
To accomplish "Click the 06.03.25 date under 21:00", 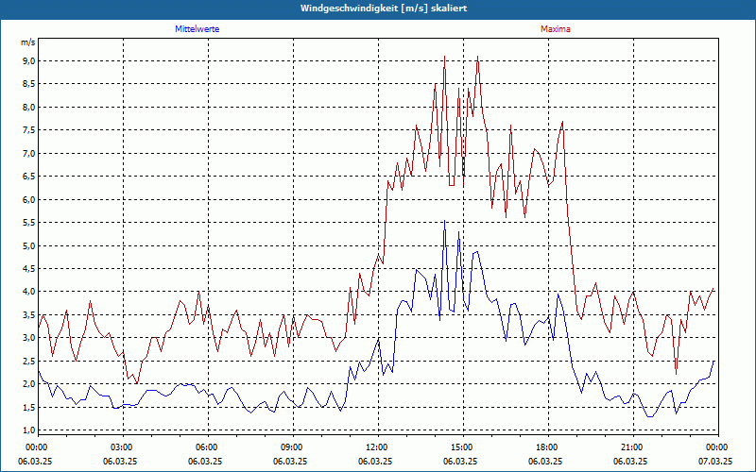I will 630,461.
